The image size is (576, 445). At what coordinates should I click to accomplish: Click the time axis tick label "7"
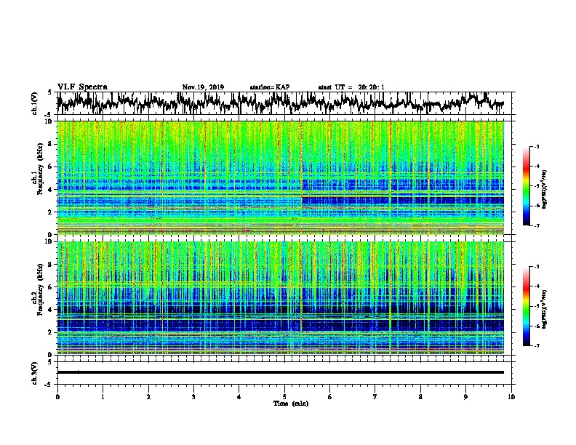(x=375, y=397)
